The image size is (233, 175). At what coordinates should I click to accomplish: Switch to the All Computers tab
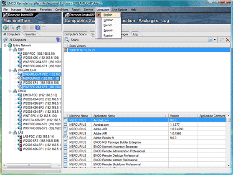pos(12,34)
